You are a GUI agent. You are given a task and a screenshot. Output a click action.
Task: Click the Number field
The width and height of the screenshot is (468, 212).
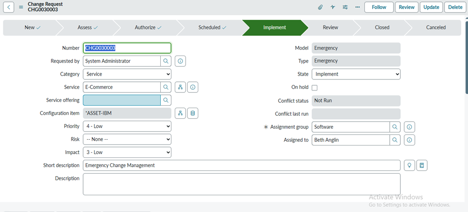click(x=127, y=48)
